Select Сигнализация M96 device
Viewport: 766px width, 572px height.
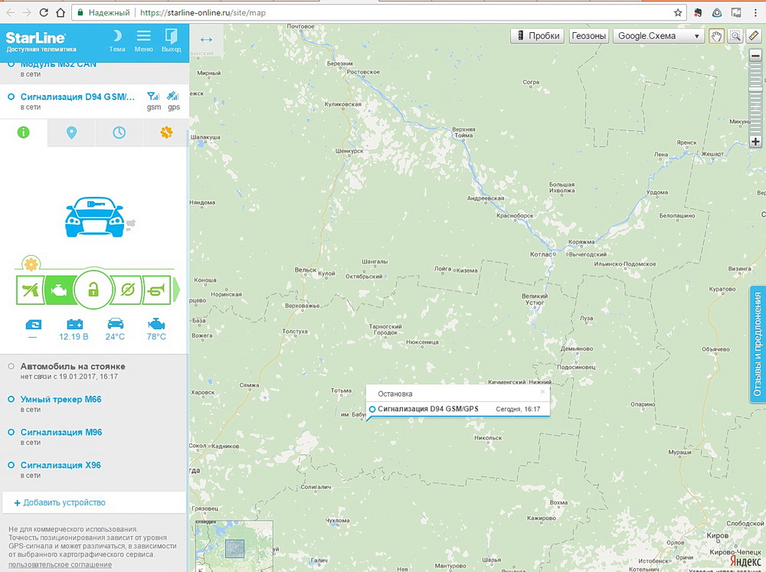tap(61, 433)
